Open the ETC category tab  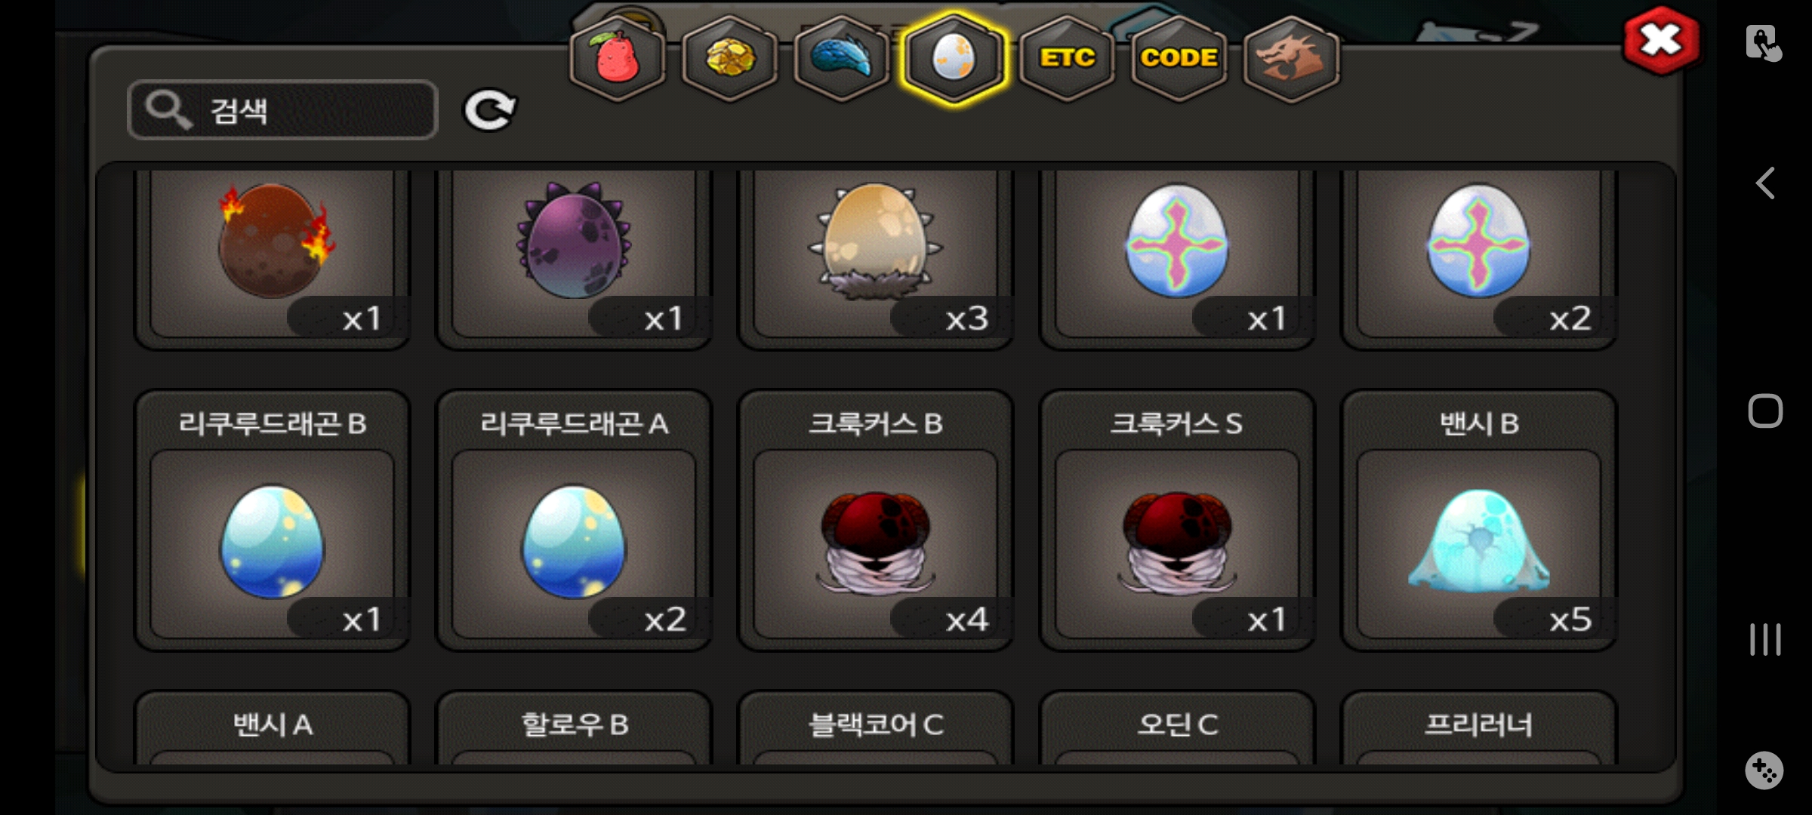click(x=1066, y=58)
